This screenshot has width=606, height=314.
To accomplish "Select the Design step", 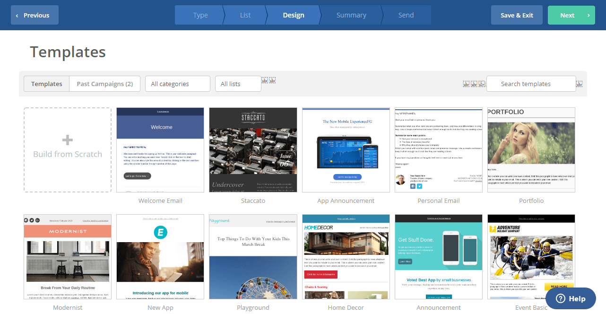I will pos(293,15).
